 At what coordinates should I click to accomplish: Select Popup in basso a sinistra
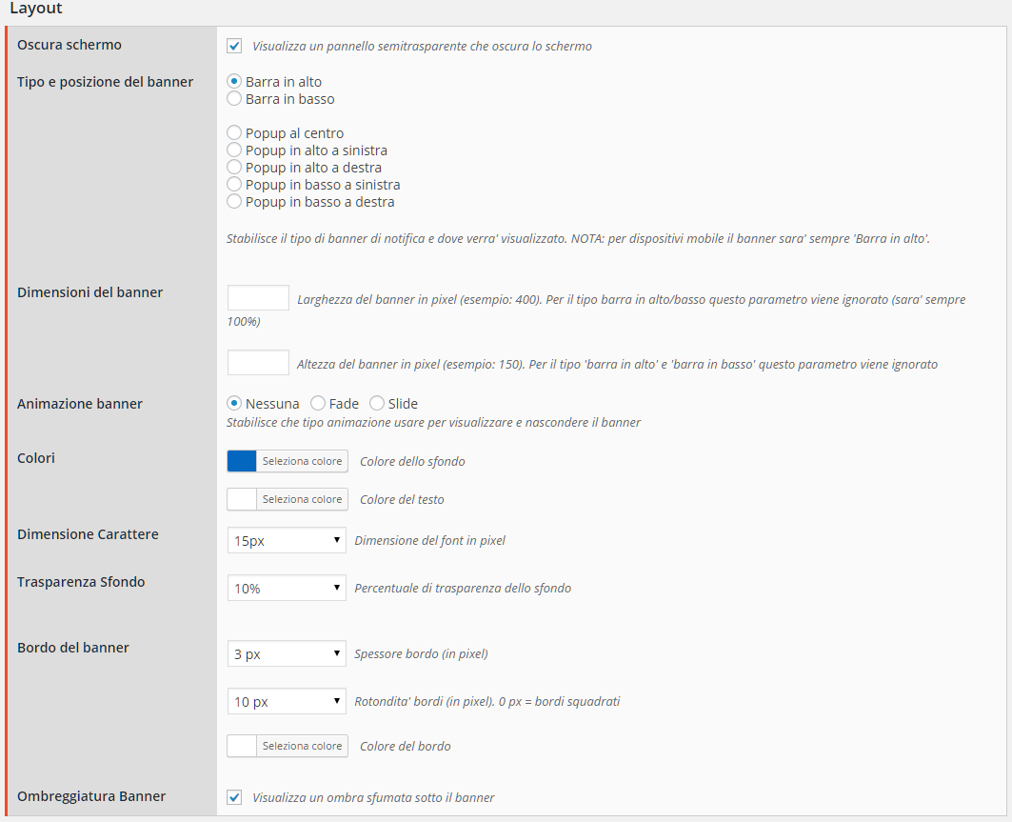(x=234, y=185)
